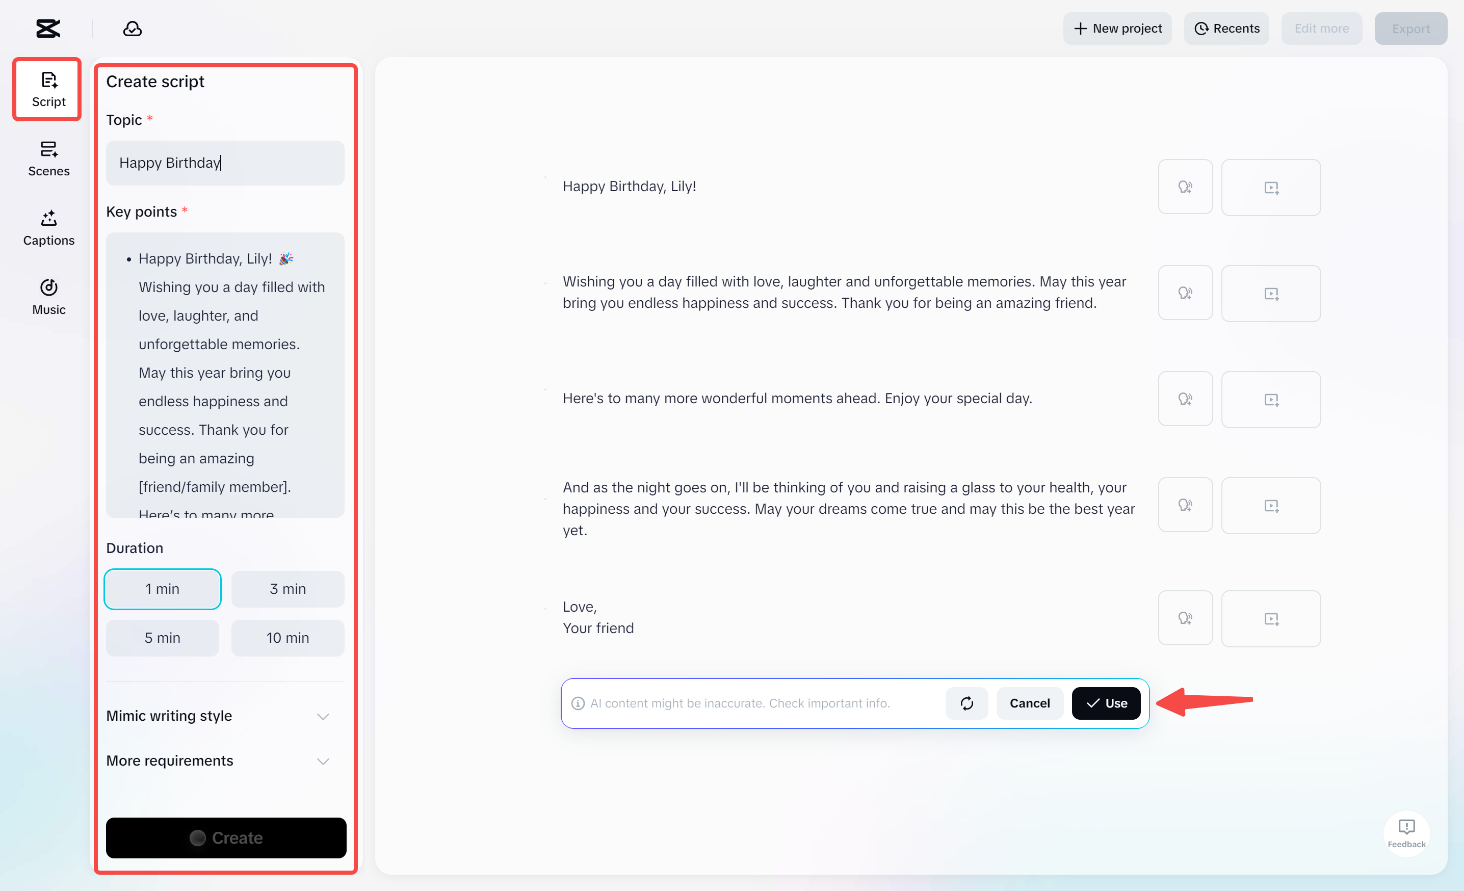
Task: Open the Feedback icon
Action: [1406, 832]
